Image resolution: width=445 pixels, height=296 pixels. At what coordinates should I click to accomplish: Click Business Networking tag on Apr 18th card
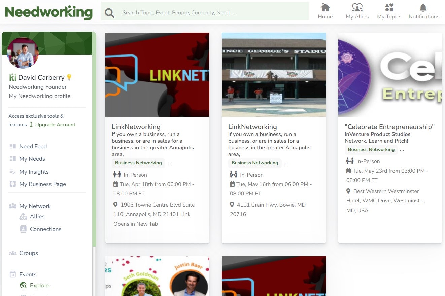138,163
